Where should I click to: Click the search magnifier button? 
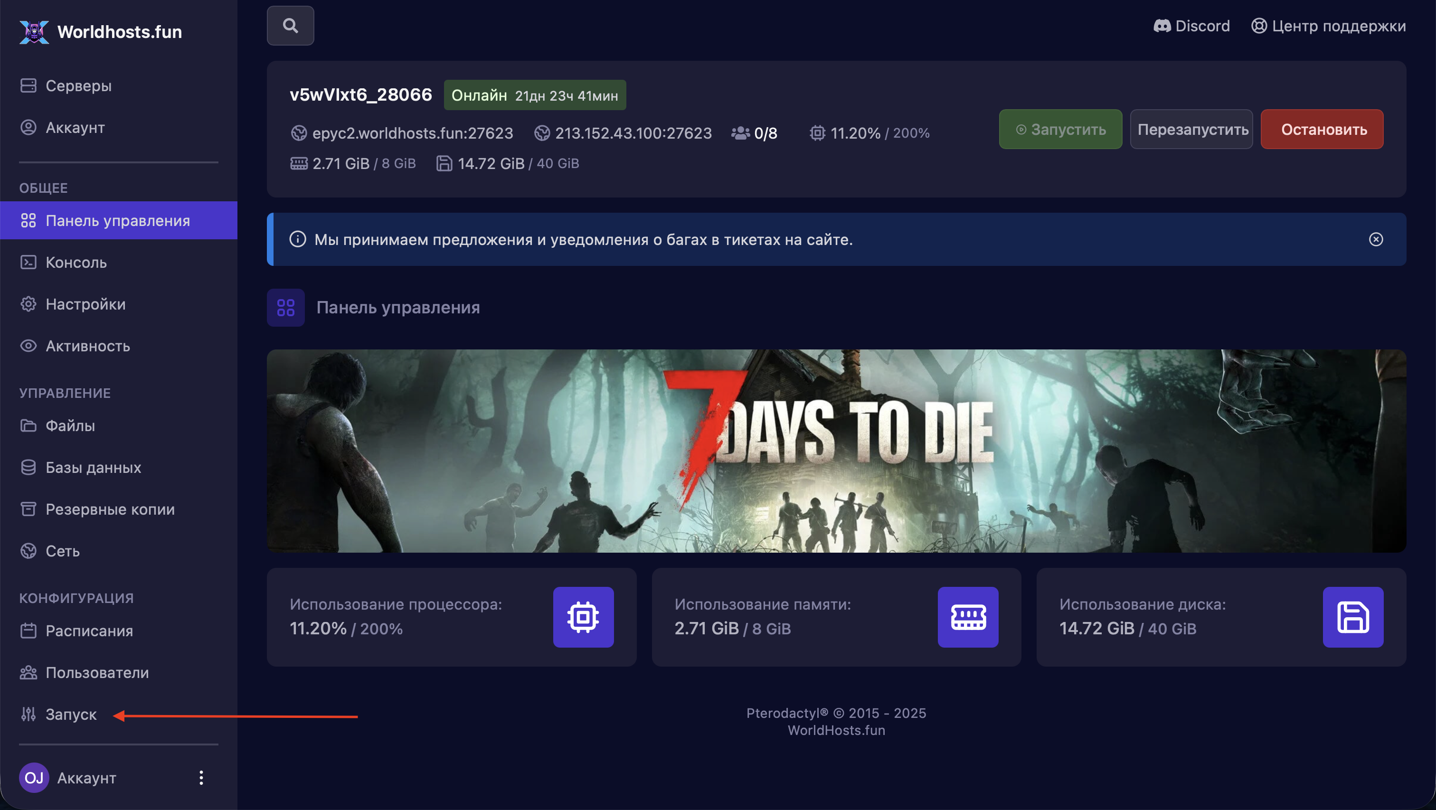pos(290,26)
